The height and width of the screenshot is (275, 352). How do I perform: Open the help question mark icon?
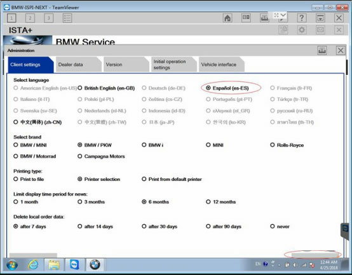pos(302,18)
